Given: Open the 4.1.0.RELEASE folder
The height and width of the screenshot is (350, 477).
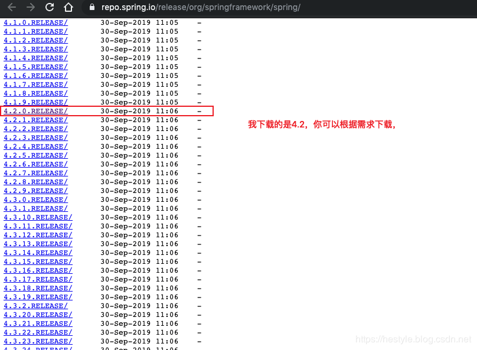Looking at the screenshot, I should tap(34, 22).
